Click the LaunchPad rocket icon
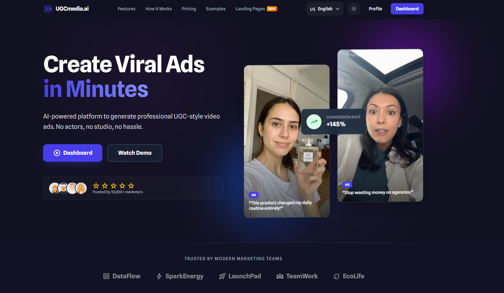This screenshot has height=293, width=504. pyautogui.click(x=222, y=276)
